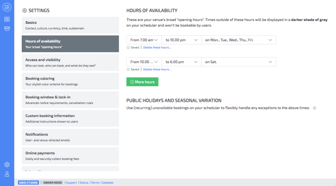The image size is (336, 186).
Task: Open Notifications settings section
Action: pos(70,137)
